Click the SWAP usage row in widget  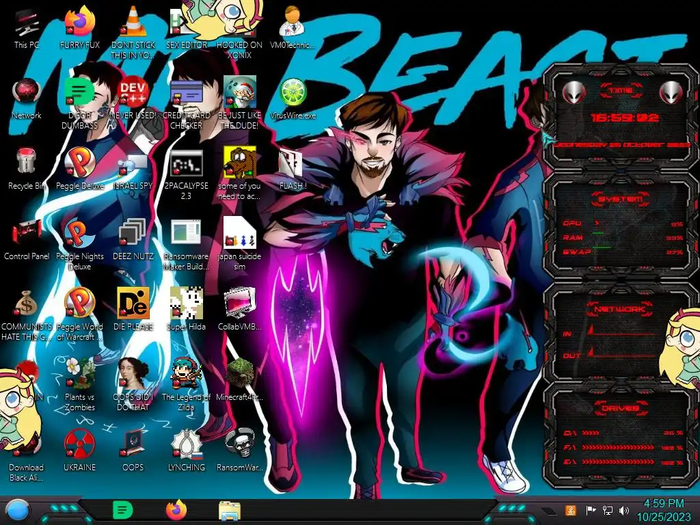click(x=623, y=252)
